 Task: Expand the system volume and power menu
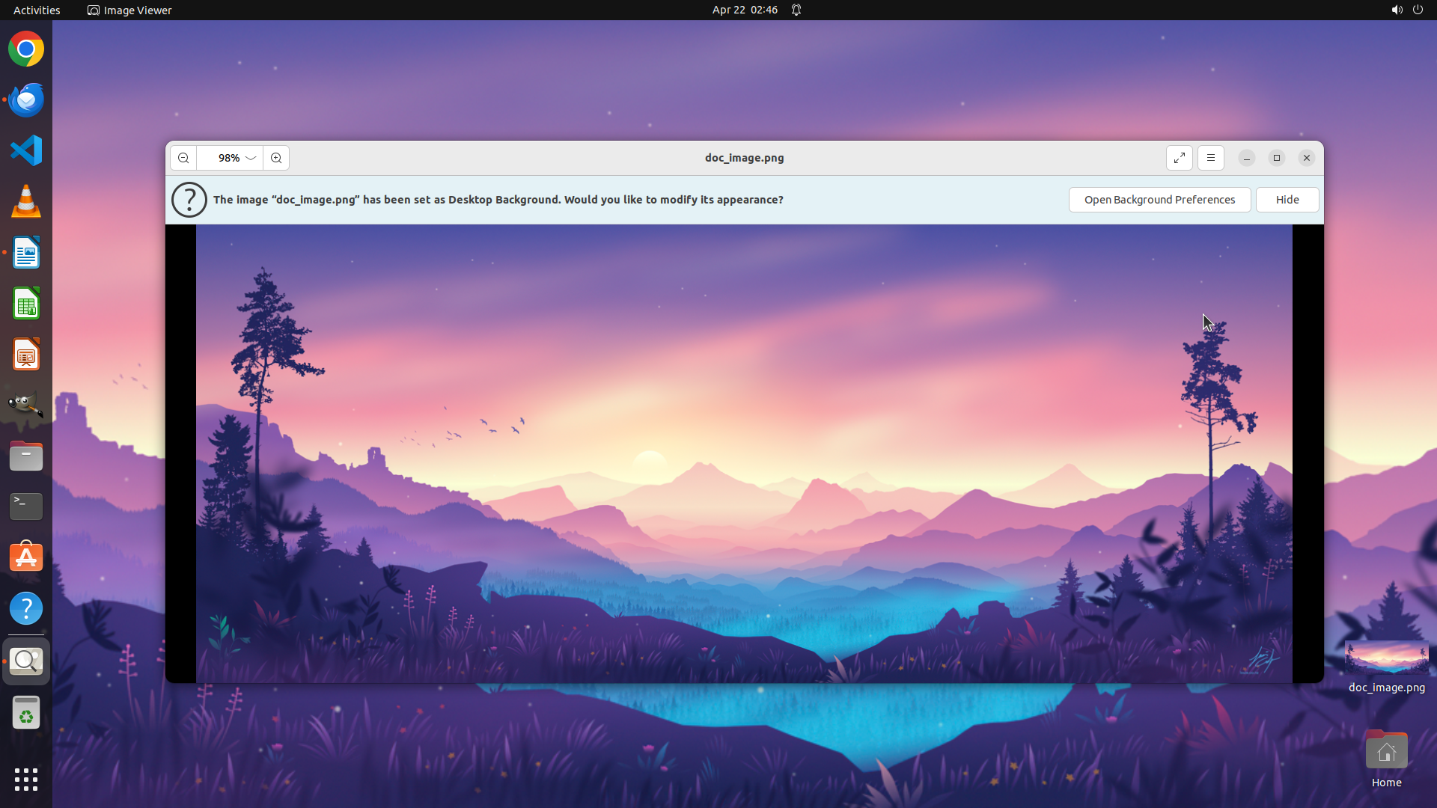pos(1406,10)
